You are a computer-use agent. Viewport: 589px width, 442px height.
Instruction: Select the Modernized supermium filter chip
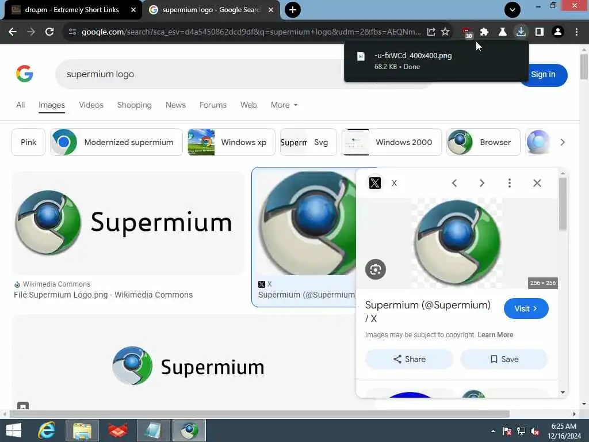116,142
